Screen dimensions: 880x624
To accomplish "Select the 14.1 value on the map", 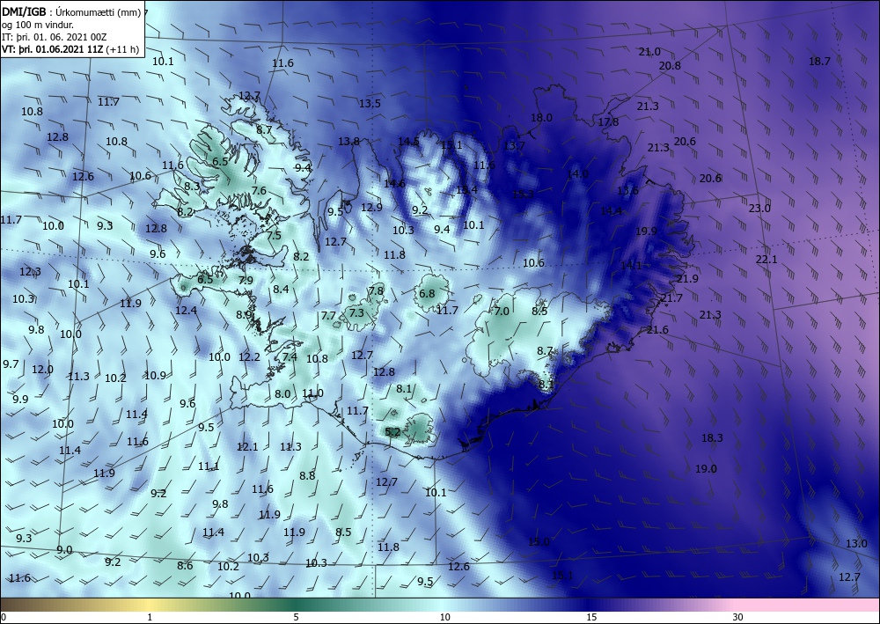I will 631,266.
